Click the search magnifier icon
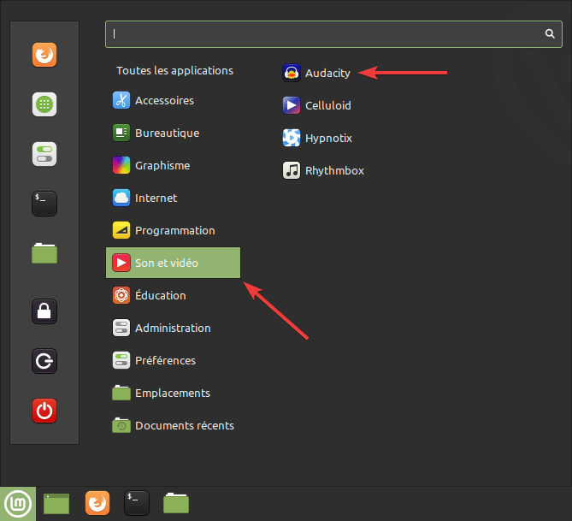 [x=550, y=34]
